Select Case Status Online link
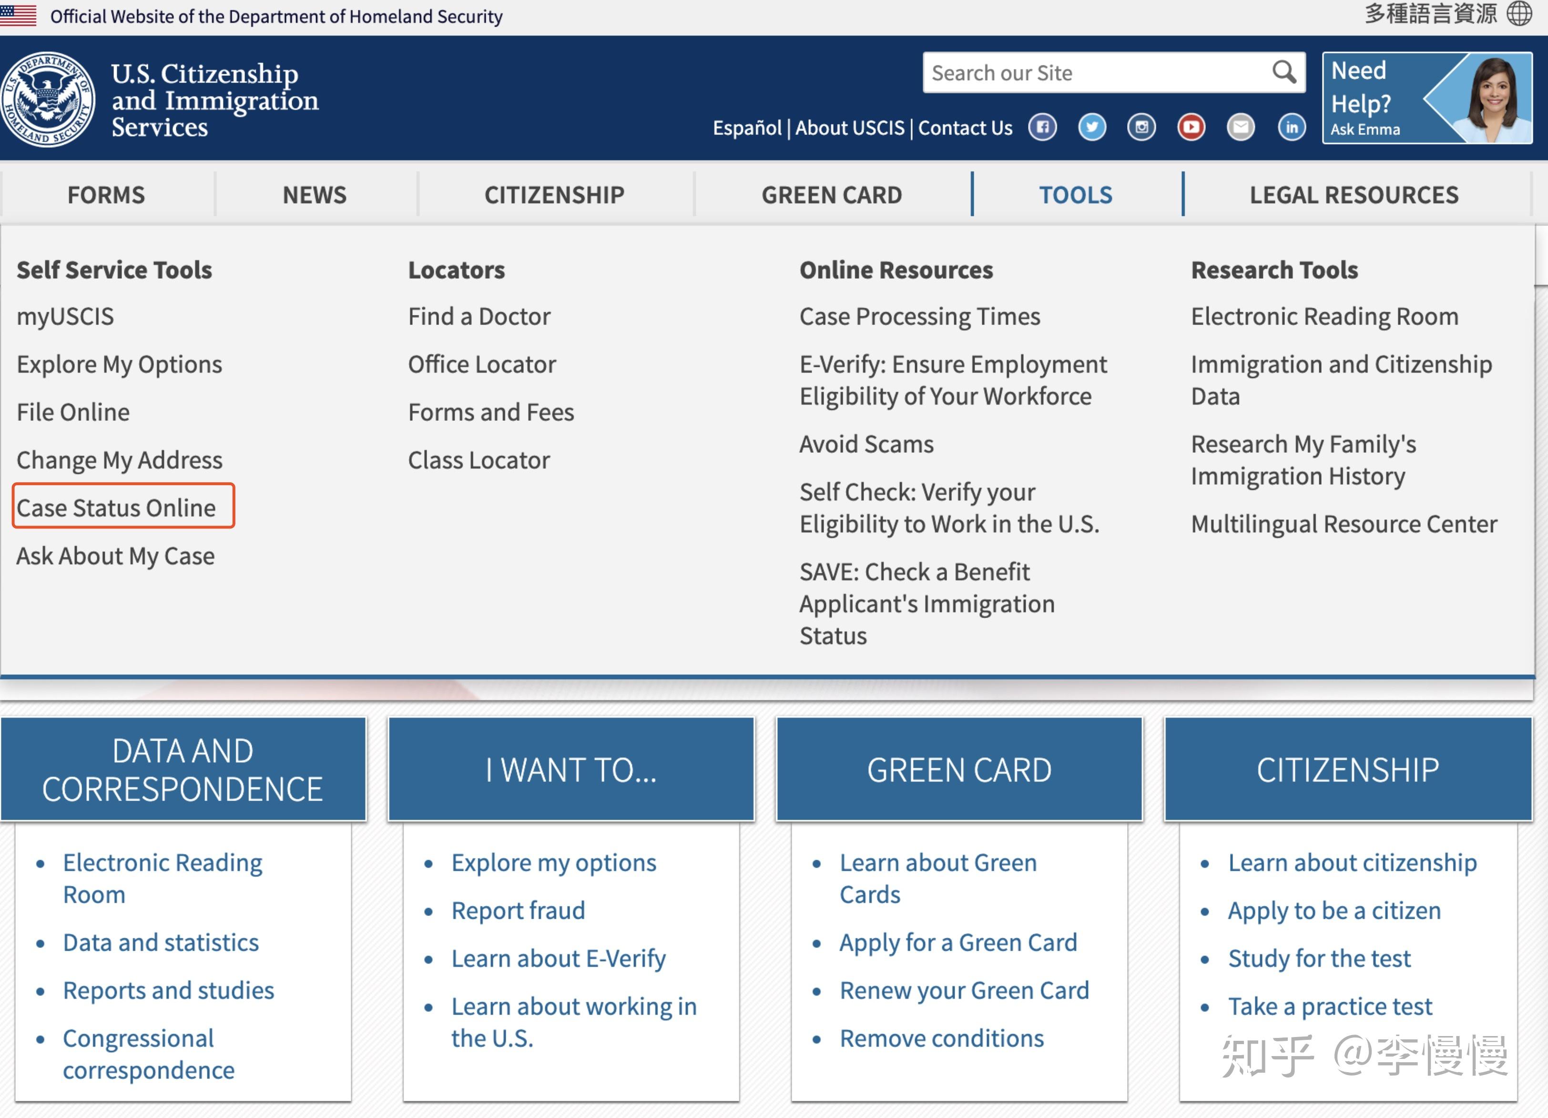The image size is (1548, 1118). [x=116, y=508]
